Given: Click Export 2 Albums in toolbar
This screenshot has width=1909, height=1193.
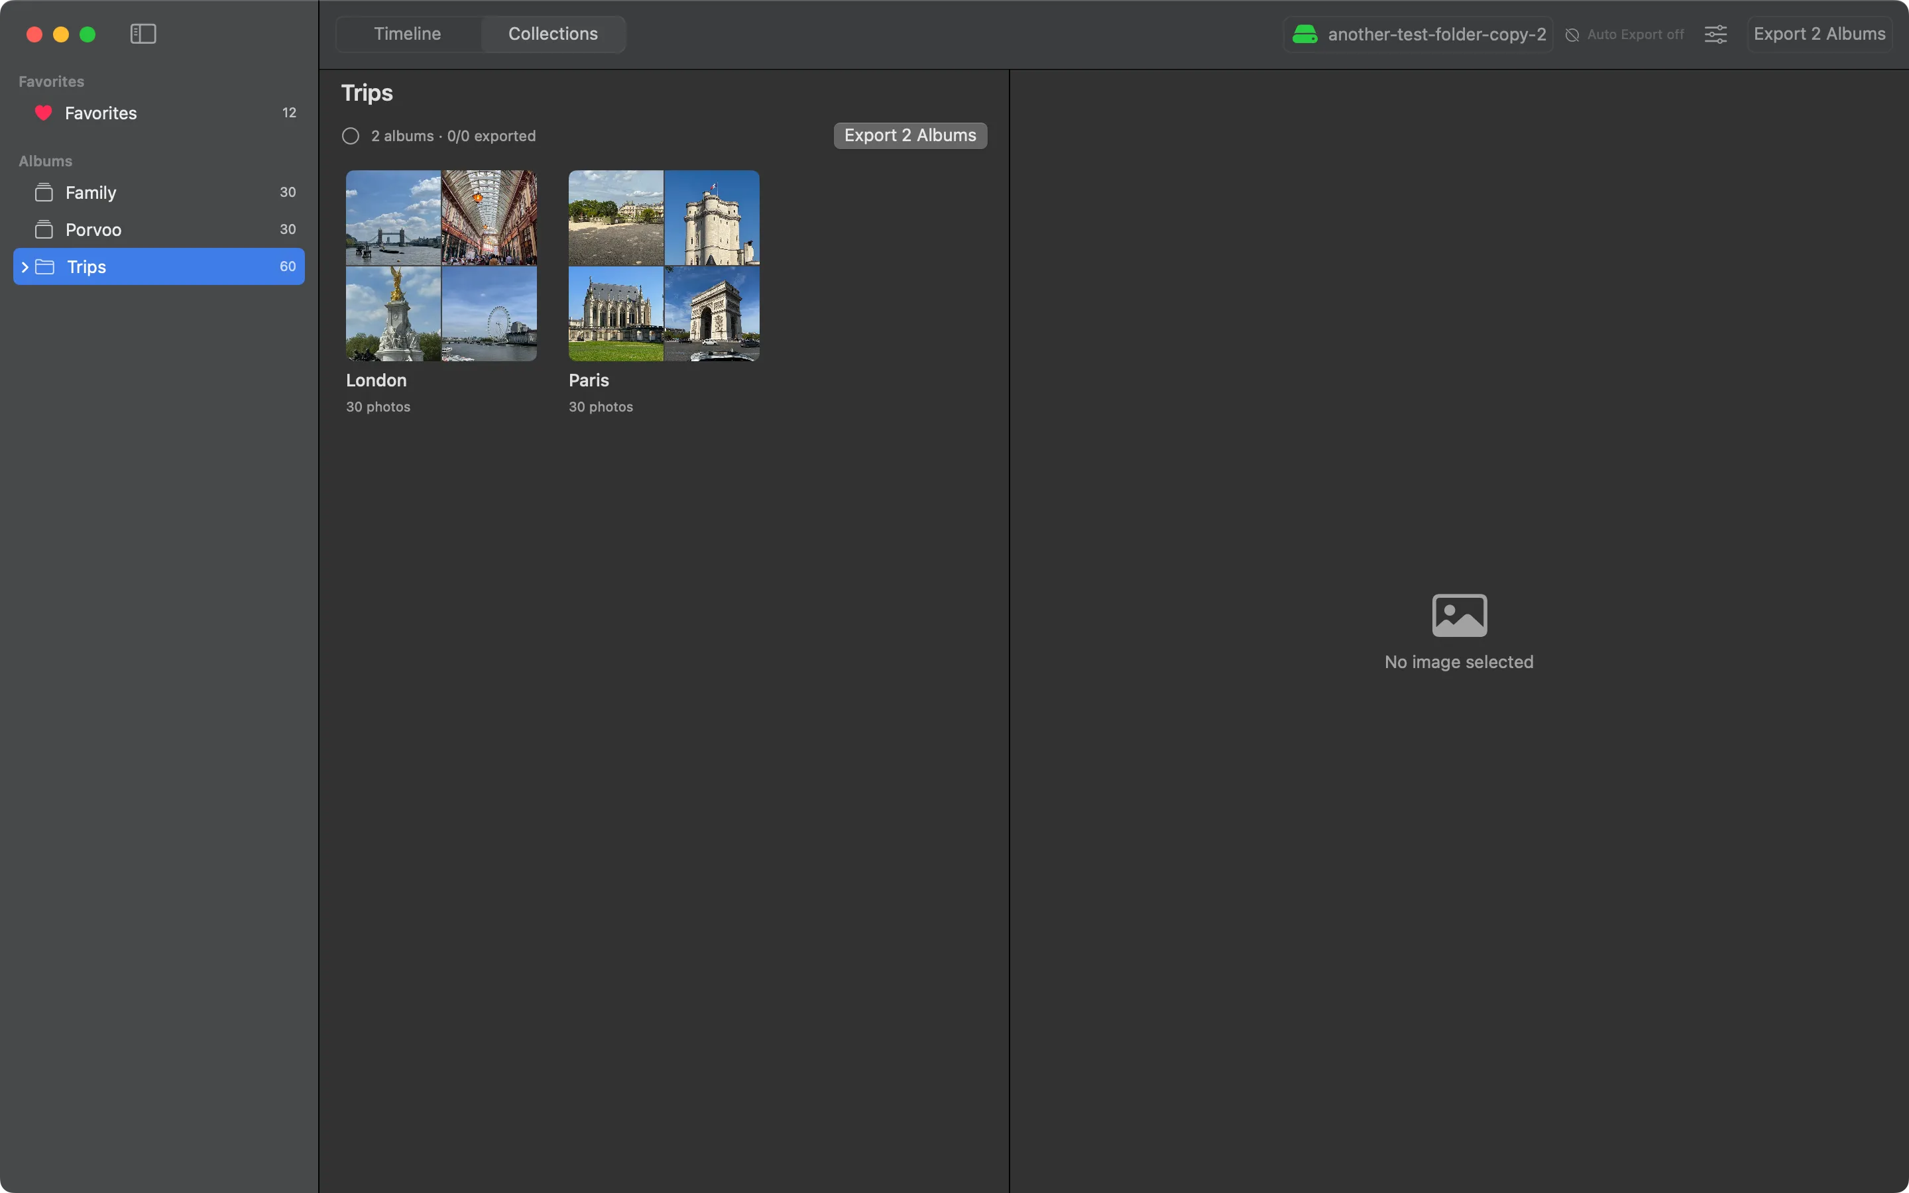Looking at the screenshot, I should [x=1819, y=34].
